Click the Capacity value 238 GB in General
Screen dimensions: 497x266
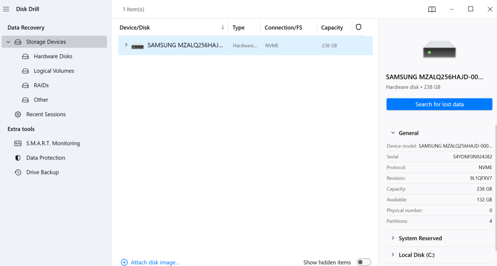tap(484, 189)
